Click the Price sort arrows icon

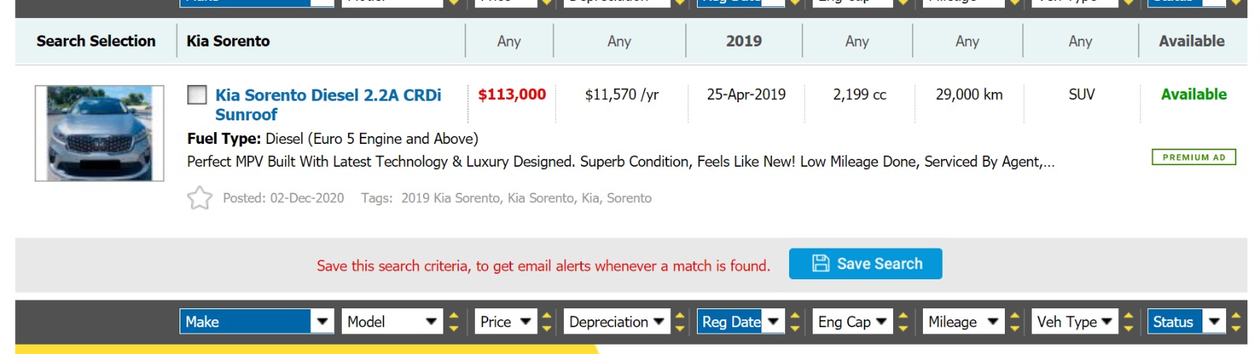pyautogui.click(x=547, y=322)
